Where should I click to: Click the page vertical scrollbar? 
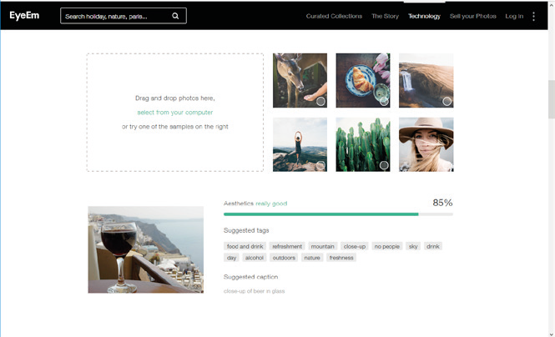[550, 100]
